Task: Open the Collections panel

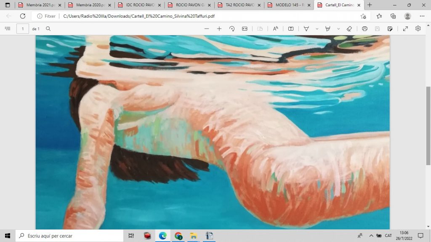Action: (x=393, y=16)
